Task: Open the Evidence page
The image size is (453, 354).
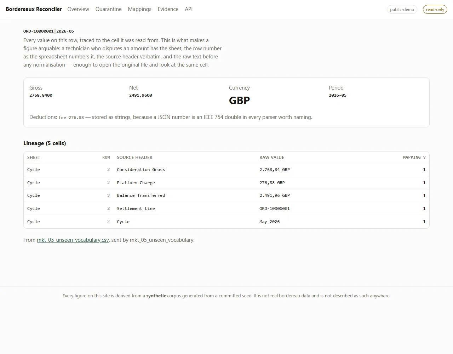Action: (168, 9)
